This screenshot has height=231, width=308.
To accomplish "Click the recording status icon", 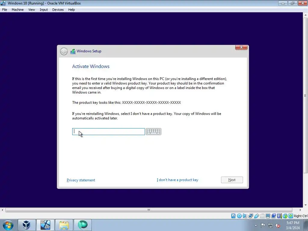I will (x=273, y=216).
